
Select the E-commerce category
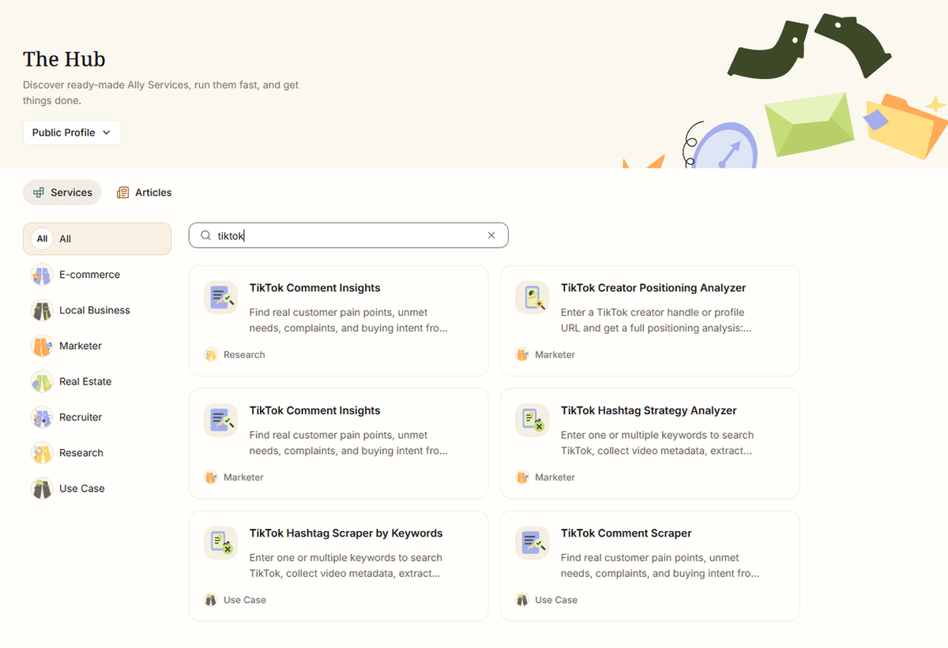97,275
